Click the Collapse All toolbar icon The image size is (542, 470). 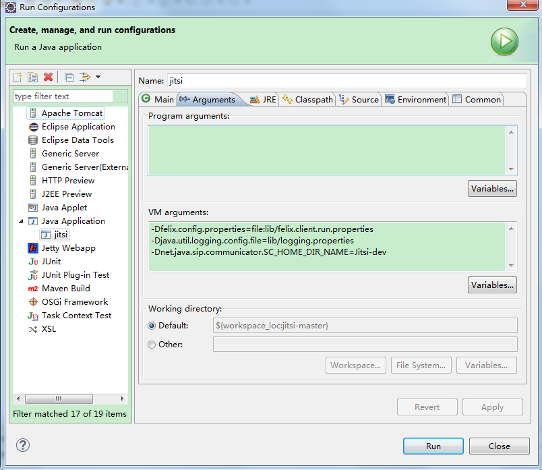tap(69, 77)
